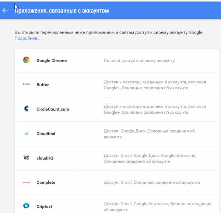Image resolution: width=221 pixels, height=213 pixels.
Task: Click the Cloudfind app icon
Action: pyautogui.click(x=27, y=133)
